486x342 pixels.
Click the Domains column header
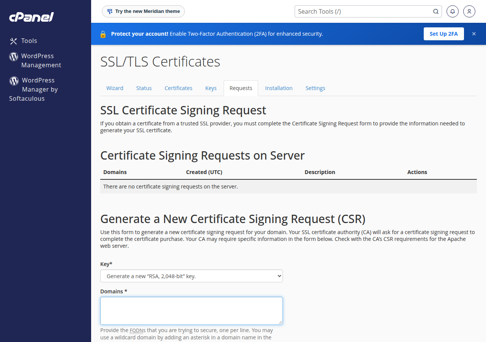pyautogui.click(x=115, y=172)
